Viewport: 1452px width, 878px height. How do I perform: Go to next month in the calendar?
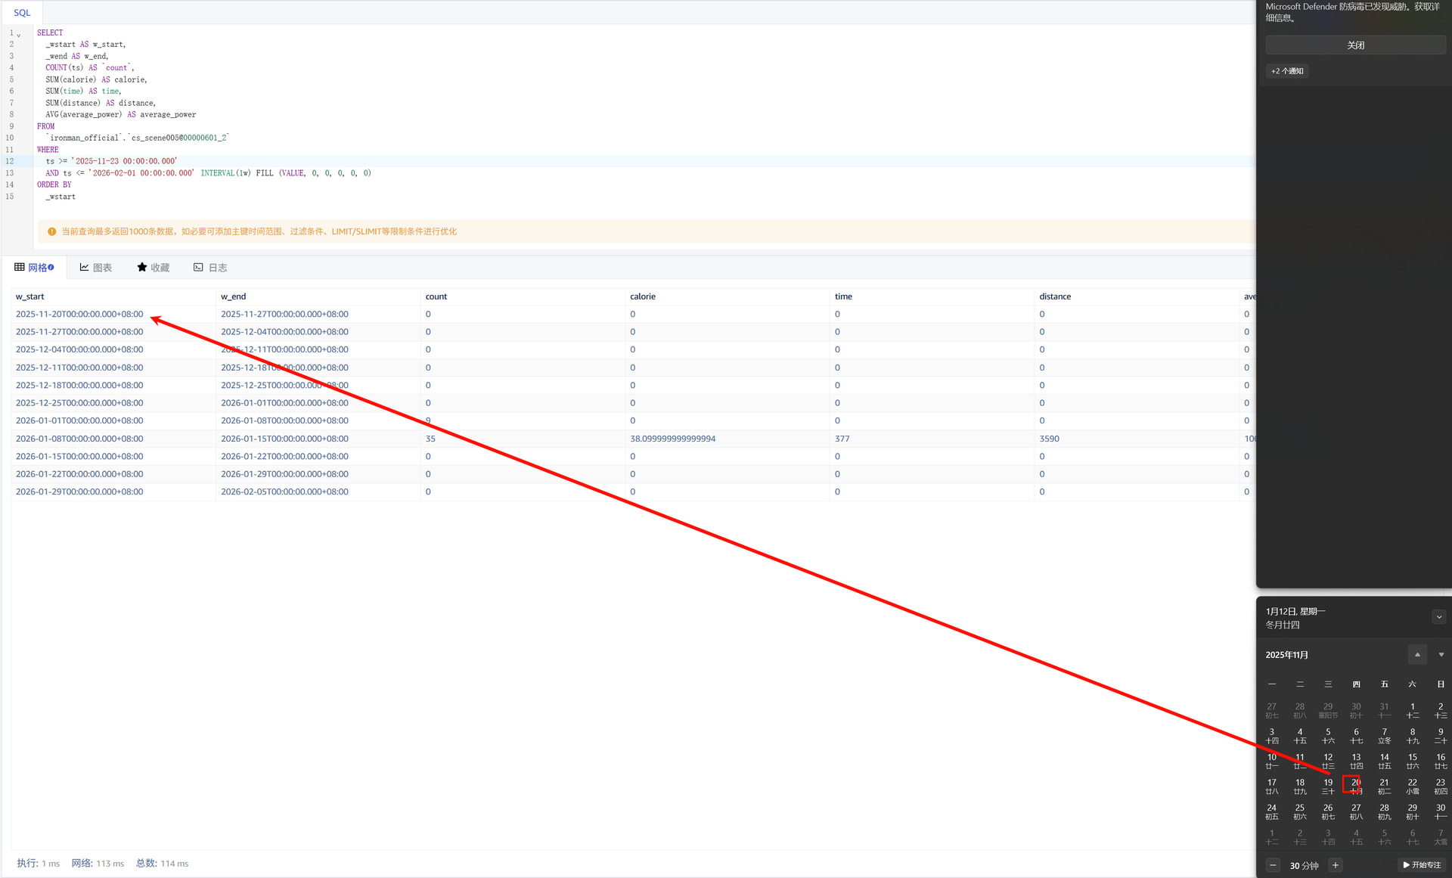pyautogui.click(x=1441, y=655)
